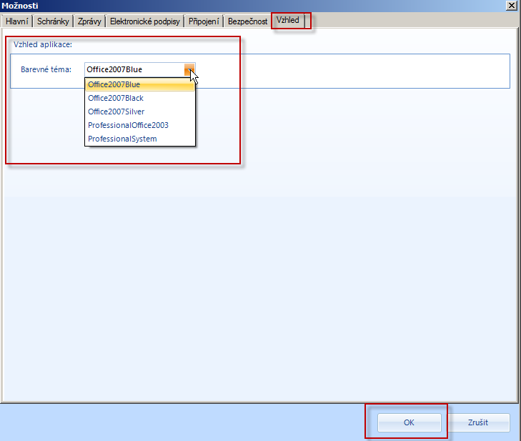Choose Office2007Blue from the list
The width and height of the screenshot is (521, 441).
(140, 84)
